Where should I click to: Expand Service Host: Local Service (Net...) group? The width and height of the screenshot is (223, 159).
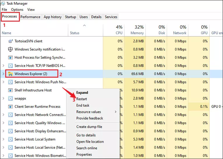tap(3, 147)
